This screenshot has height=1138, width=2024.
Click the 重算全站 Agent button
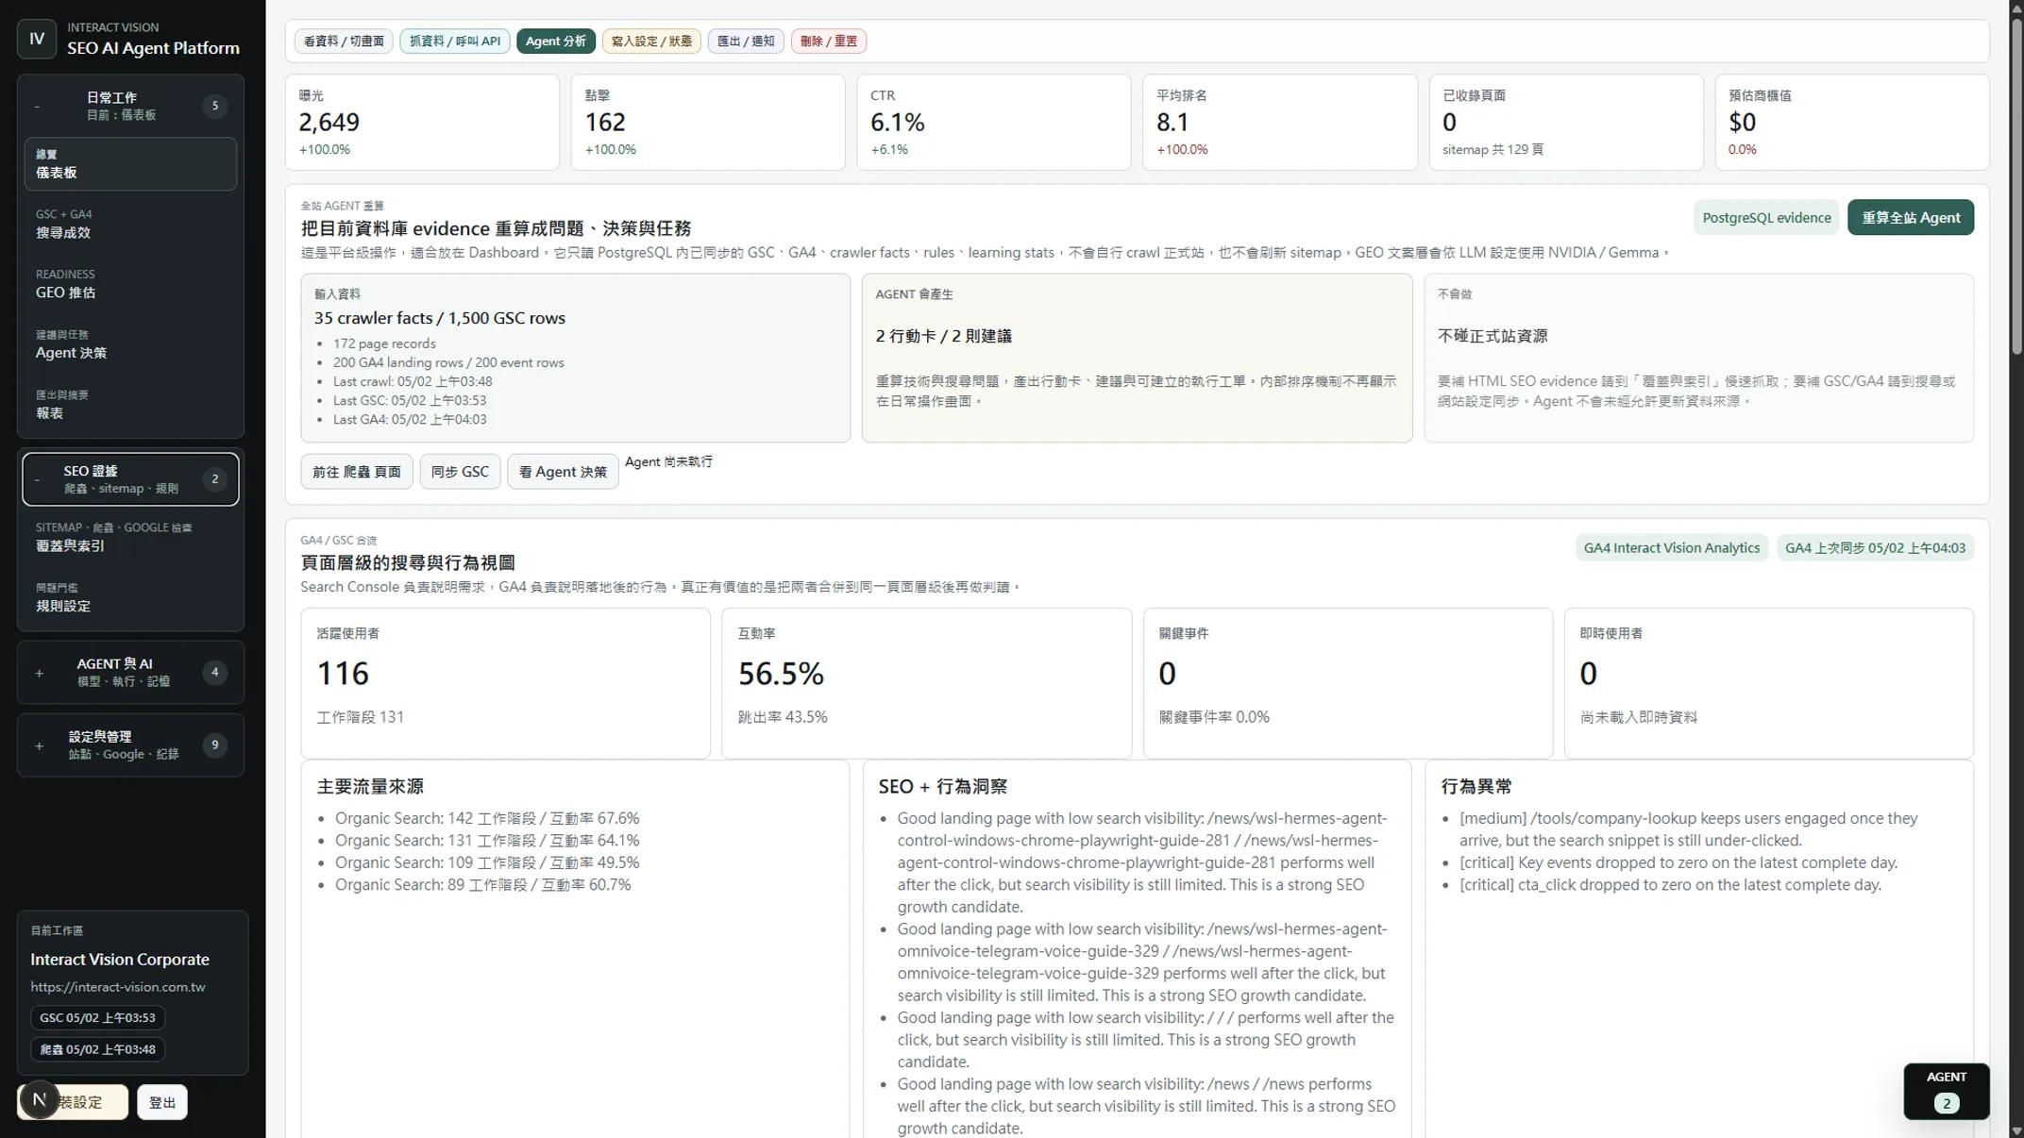pos(1911,218)
